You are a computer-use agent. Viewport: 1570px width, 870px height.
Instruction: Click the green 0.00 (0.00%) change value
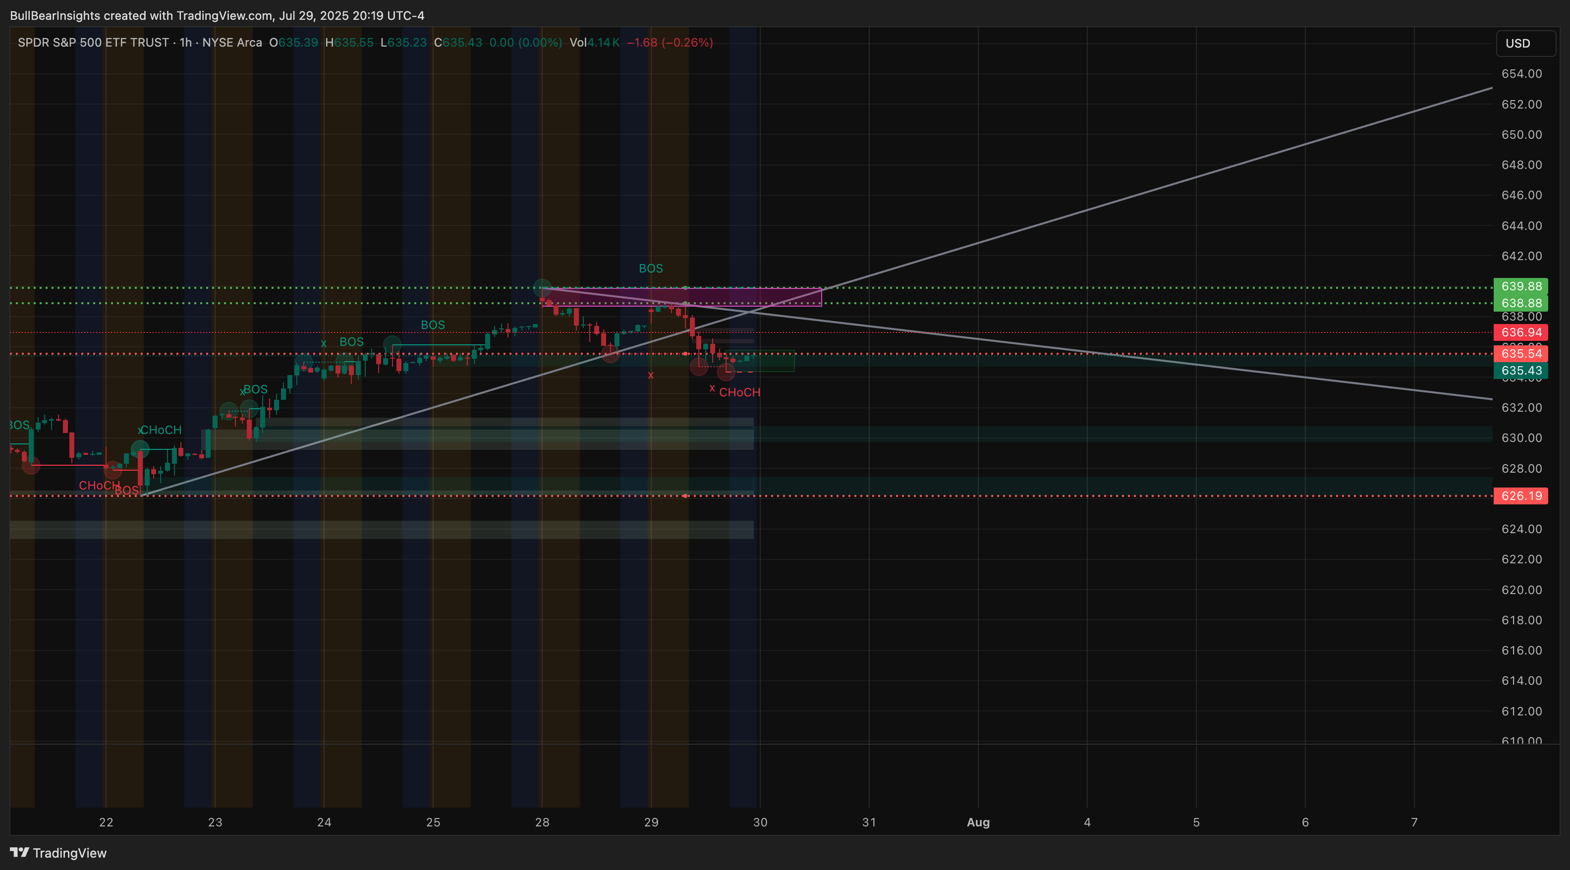(525, 43)
